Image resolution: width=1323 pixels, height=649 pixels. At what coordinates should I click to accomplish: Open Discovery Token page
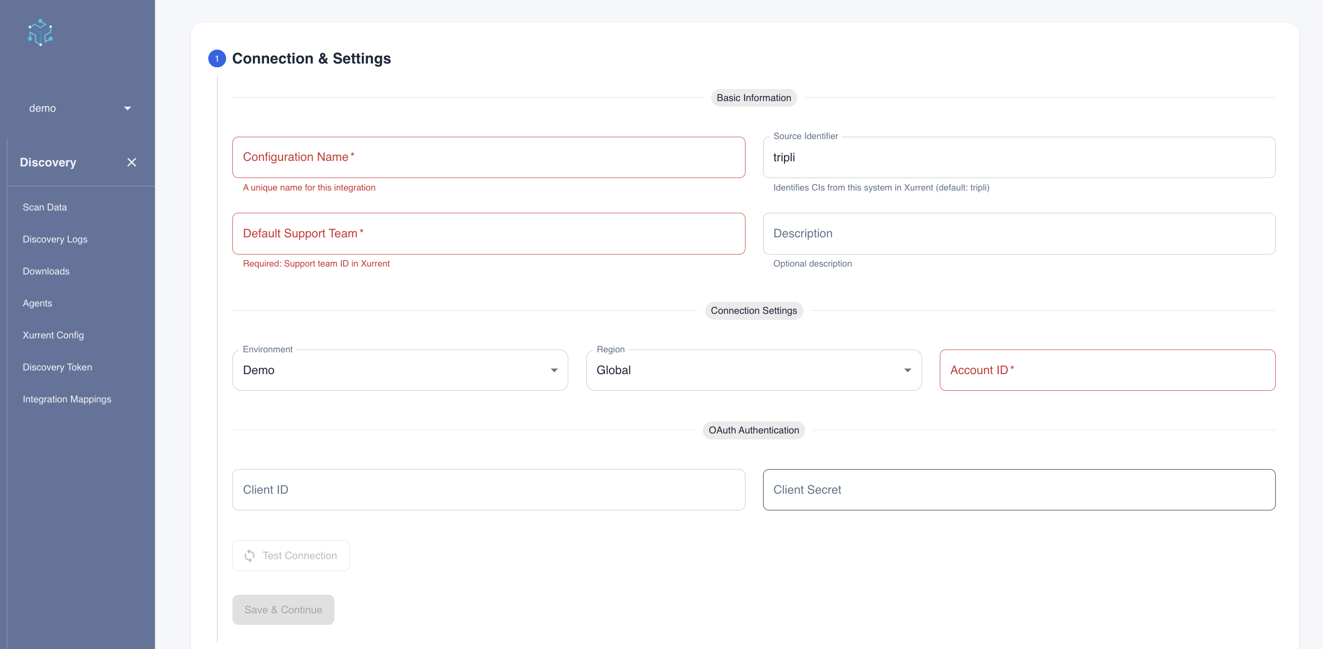57,367
